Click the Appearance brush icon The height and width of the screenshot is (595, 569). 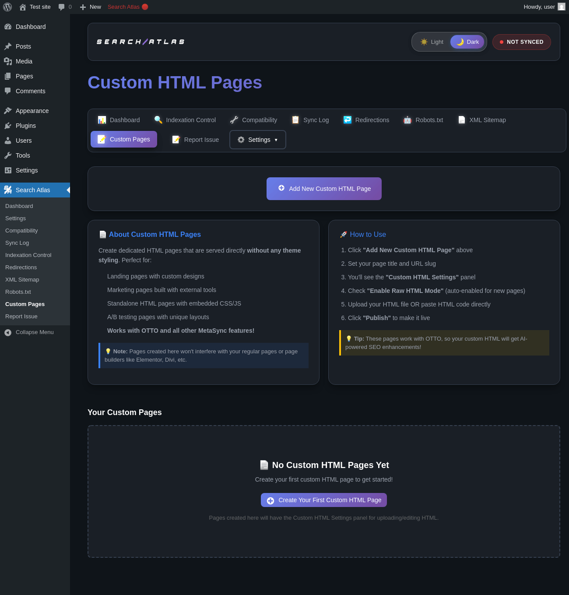coord(8,111)
